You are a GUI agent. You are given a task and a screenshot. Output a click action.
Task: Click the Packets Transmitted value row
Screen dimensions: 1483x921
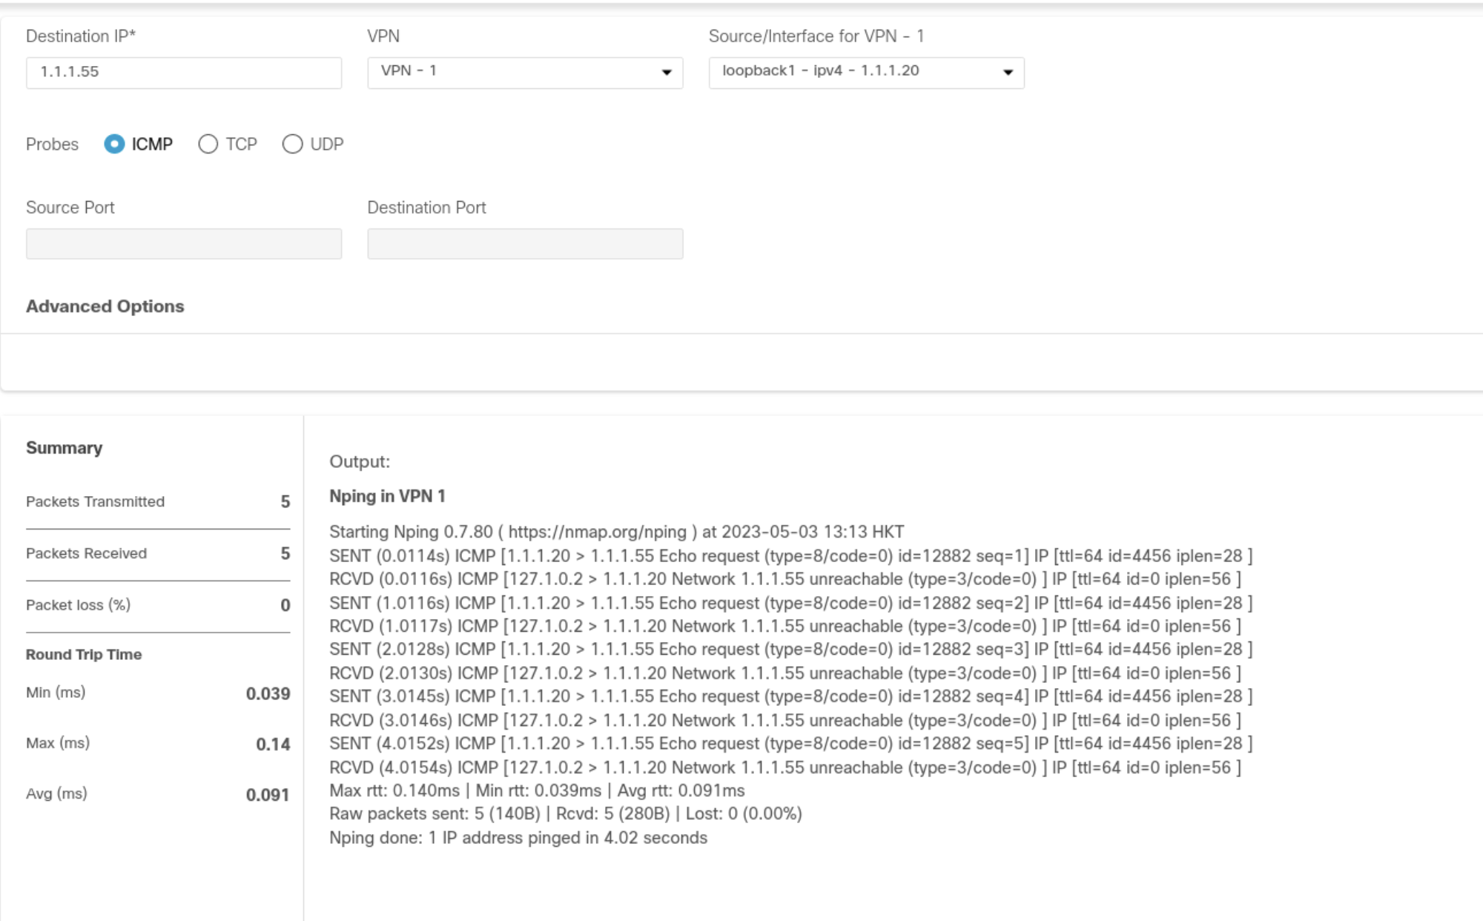(x=153, y=501)
